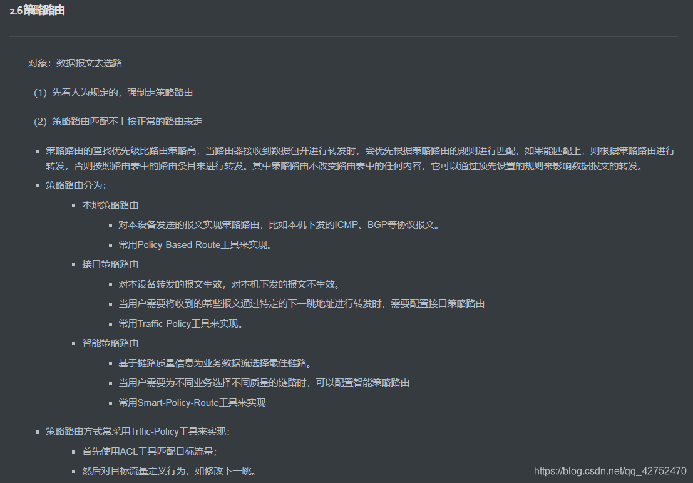Select the "智能策略路由" list item

click(111, 343)
